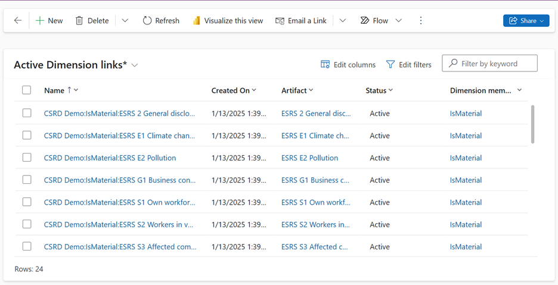Open IsMaterial link in ESRS E2 Pollution row
Screen dimensions: 558x285
(466, 158)
